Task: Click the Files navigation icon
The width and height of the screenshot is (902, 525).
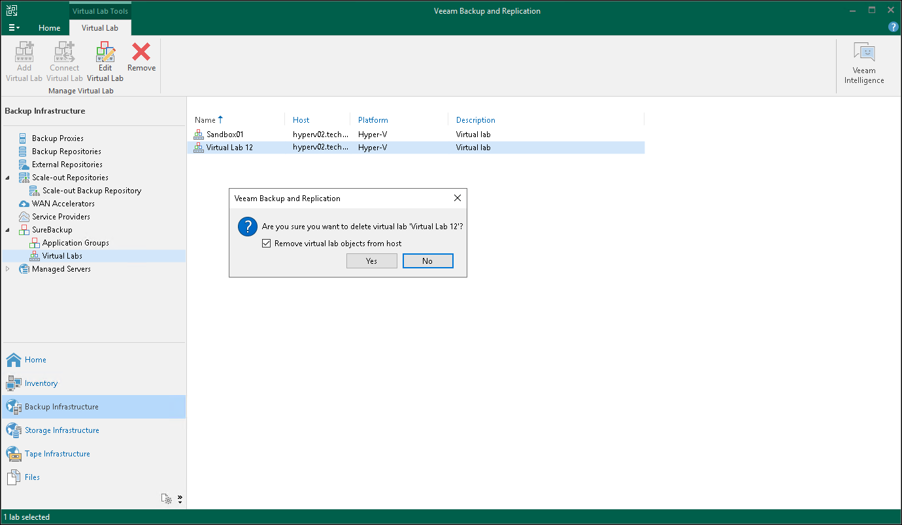Action: [x=14, y=477]
